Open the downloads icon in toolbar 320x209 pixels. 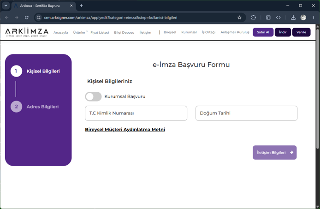click(x=293, y=18)
